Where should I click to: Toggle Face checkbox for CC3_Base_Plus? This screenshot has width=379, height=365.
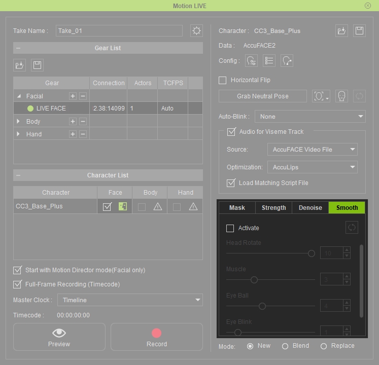(107, 206)
